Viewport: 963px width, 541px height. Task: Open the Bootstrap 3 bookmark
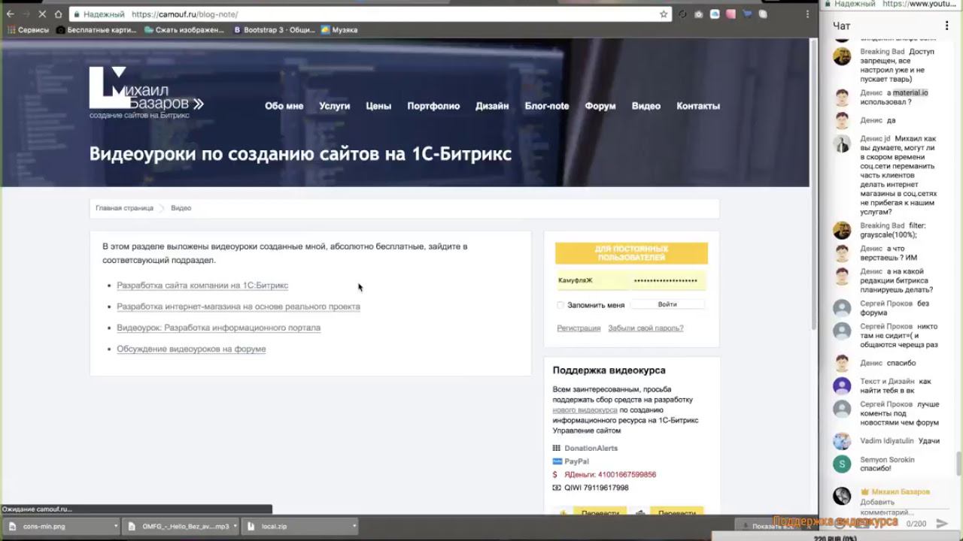coord(274,30)
